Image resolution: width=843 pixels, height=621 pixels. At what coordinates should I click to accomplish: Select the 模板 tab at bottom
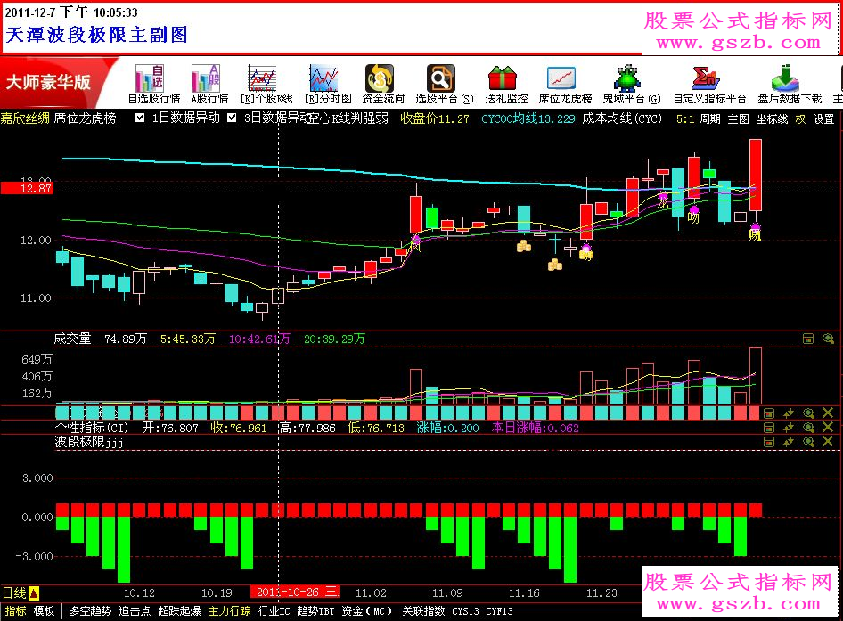pos(44,611)
